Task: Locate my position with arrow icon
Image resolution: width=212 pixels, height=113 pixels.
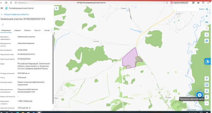Action: [x=207, y=79]
